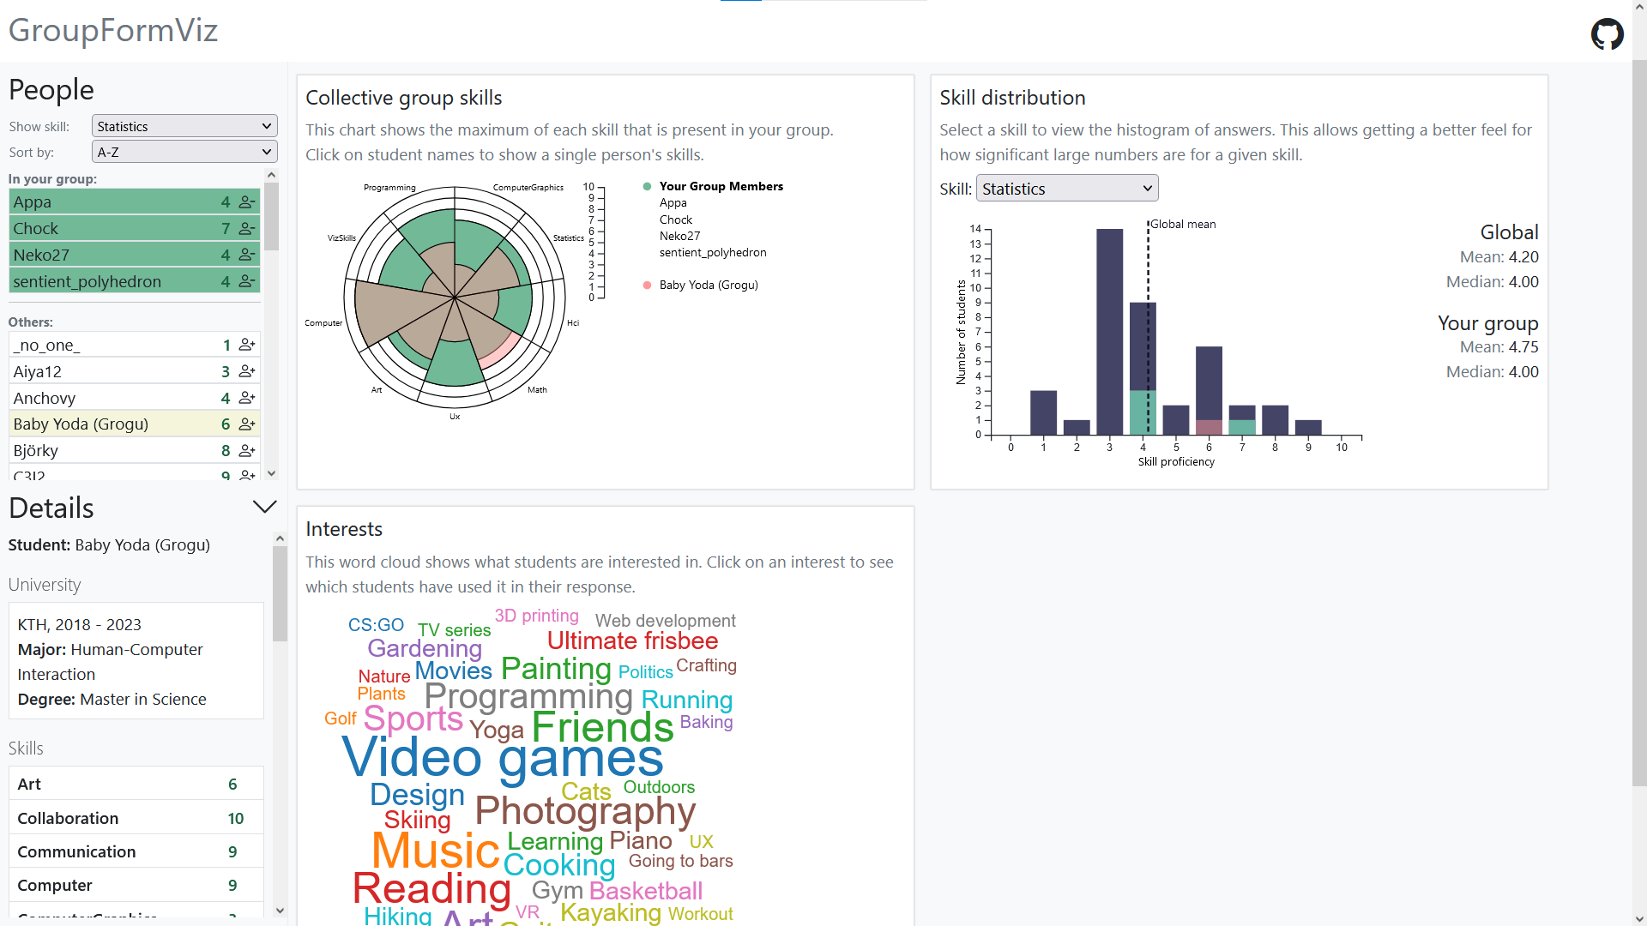The width and height of the screenshot is (1647, 926).
Task: Click the 'Basketball' interest word
Action: [x=646, y=891]
